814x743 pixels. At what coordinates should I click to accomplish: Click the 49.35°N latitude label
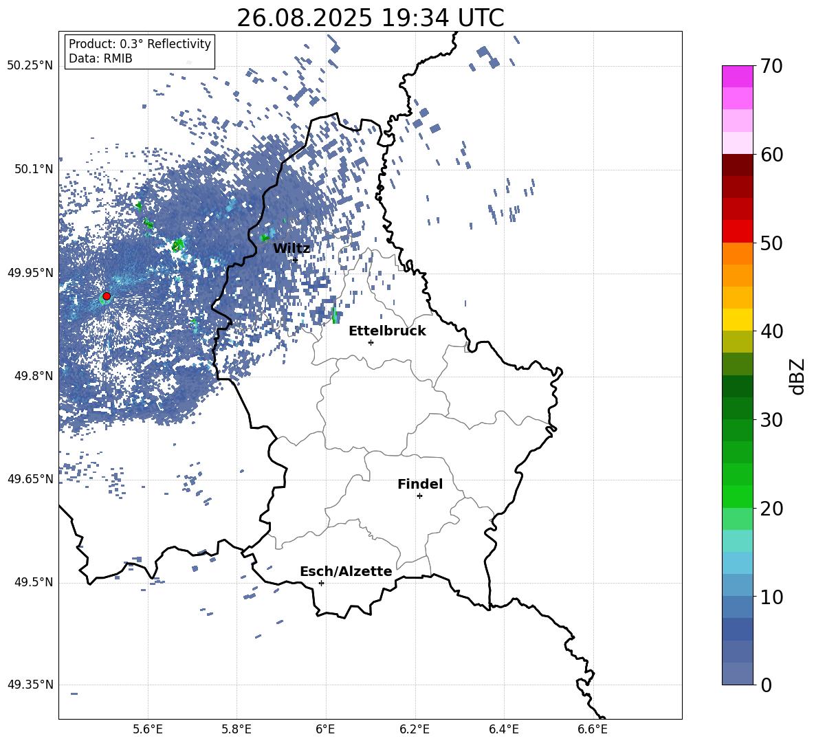pos(30,685)
